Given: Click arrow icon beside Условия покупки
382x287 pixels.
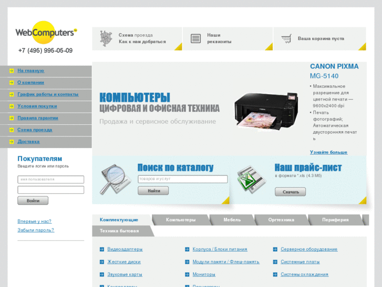Looking at the screenshot, I should 12,106.
